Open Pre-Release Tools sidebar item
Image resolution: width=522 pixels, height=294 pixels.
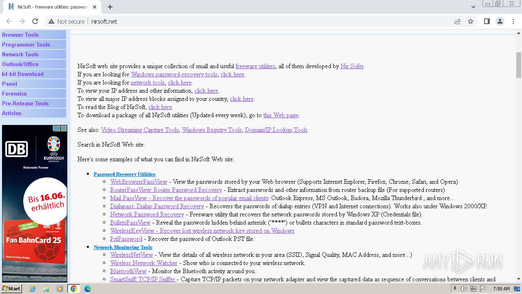[33, 103]
